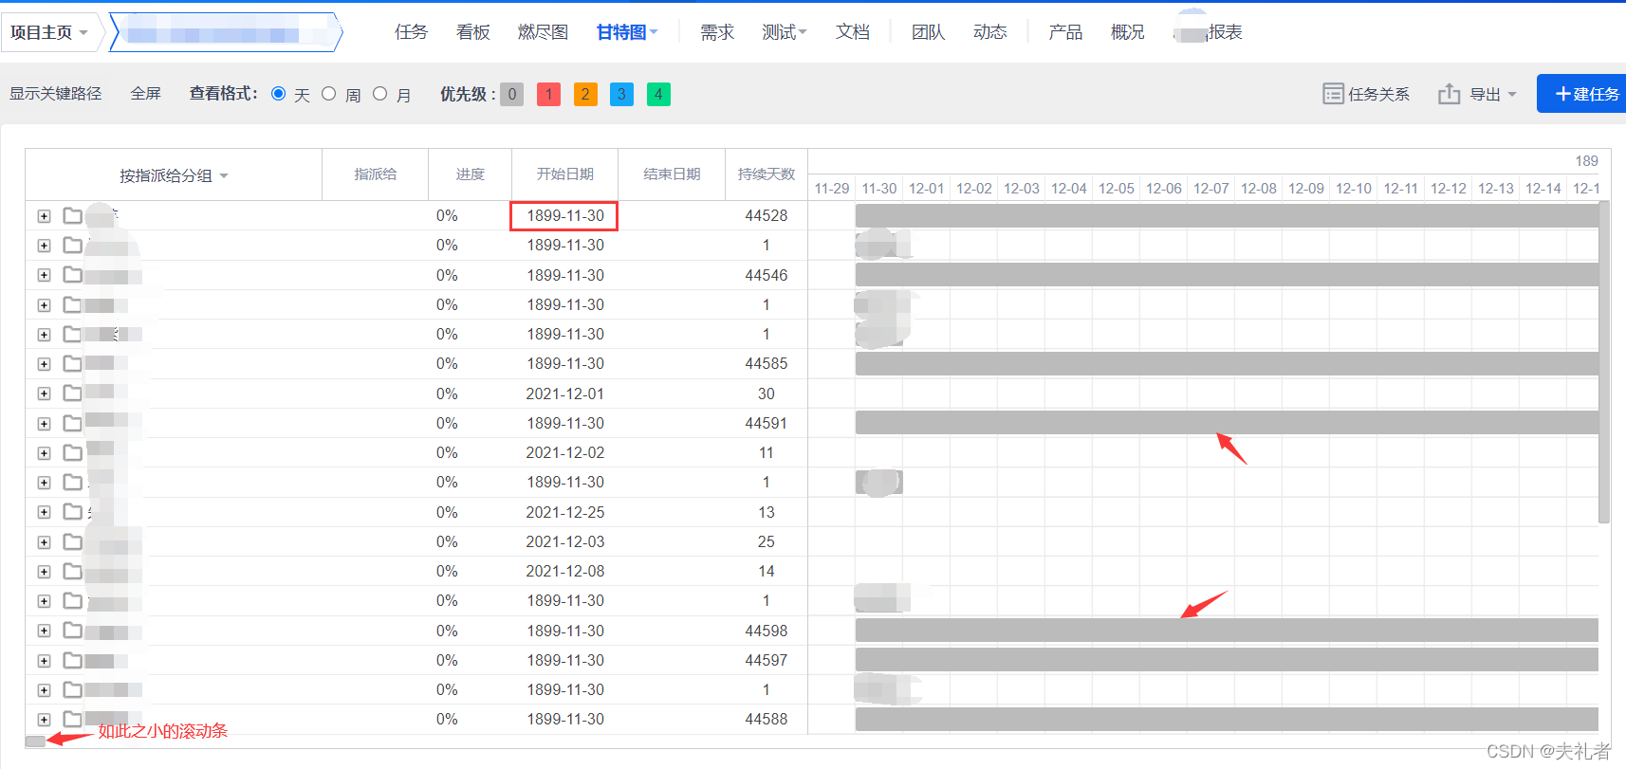Click the start date cell 2021-12-08
This screenshot has height=769, width=1626.
pos(565,571)
